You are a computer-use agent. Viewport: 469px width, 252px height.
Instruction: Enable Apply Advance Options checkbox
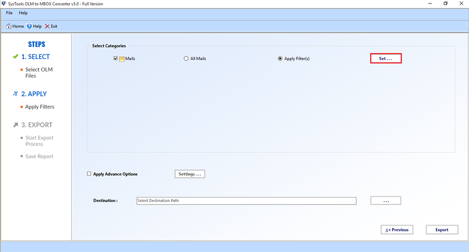89,174
